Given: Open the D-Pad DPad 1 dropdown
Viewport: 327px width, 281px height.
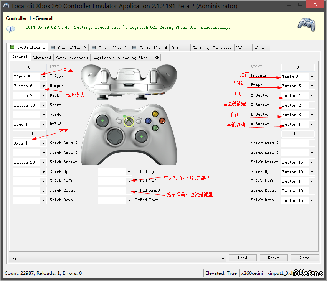Looking at the screenshot, I should pyautogui.click(x=43, y=124).
